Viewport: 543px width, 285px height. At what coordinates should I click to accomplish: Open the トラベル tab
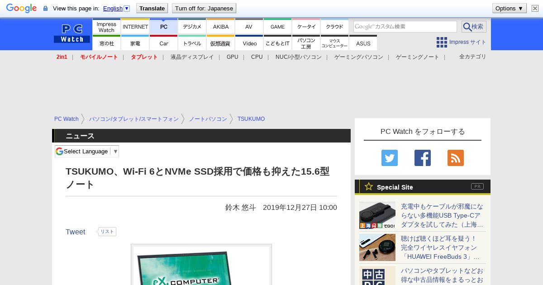(192, 43)
